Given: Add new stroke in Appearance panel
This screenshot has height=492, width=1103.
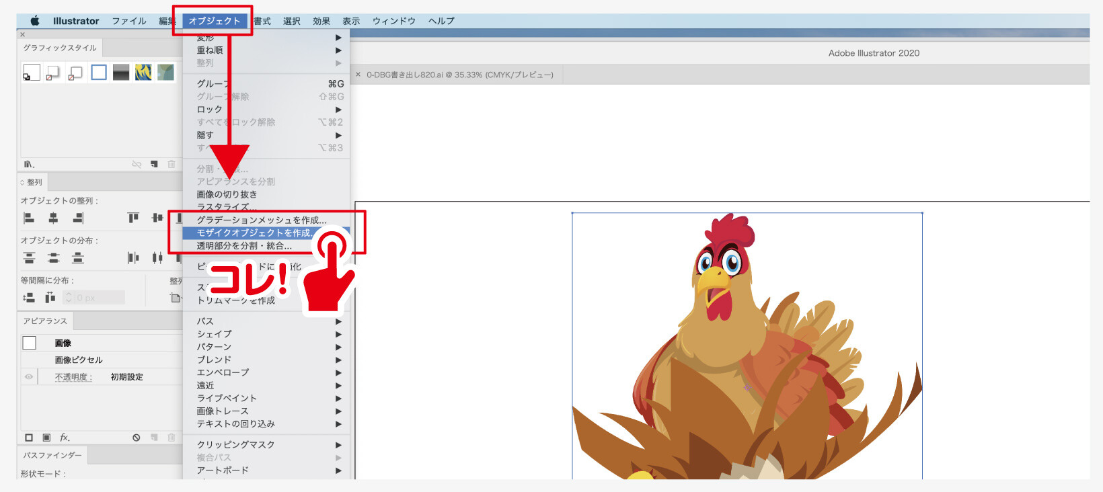Looking at the screenshot, I should [29, 438].
